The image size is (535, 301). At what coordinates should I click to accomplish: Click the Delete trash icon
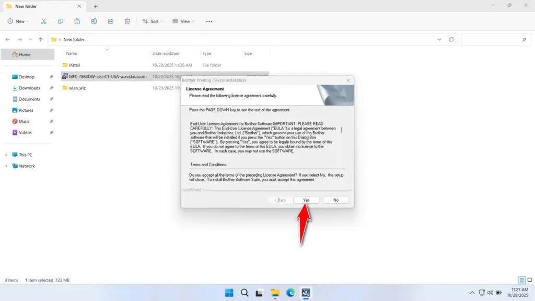click(127, 21)
